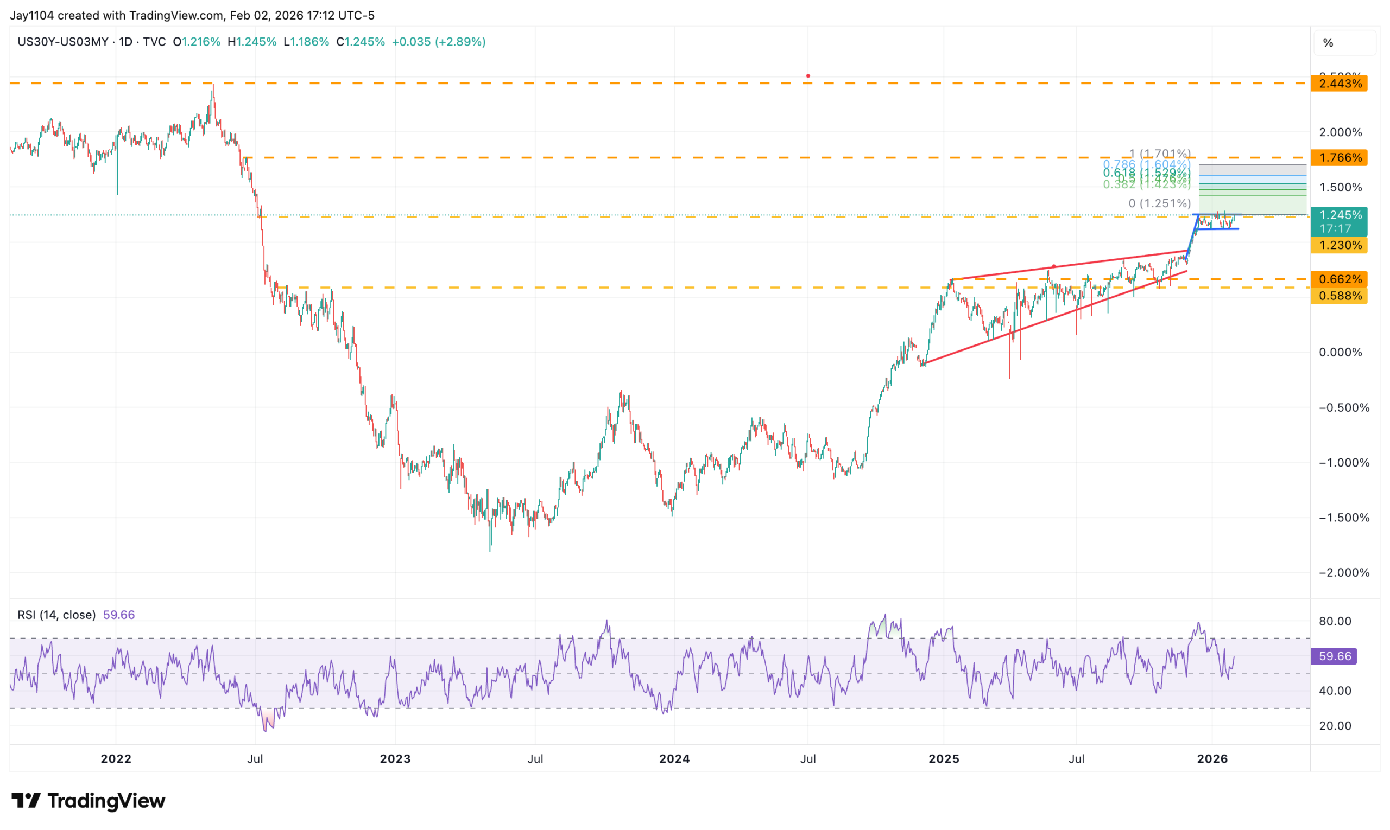Image resolution: width=1390 pixels, height=830 pixels.
Task: Click the +0.035 (+2.89%) change value
Action: pyautogui.click(x=438, y=42)
